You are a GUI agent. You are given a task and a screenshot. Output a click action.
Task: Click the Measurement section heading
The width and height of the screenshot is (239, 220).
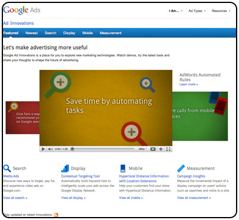click(x=200, y=168)
